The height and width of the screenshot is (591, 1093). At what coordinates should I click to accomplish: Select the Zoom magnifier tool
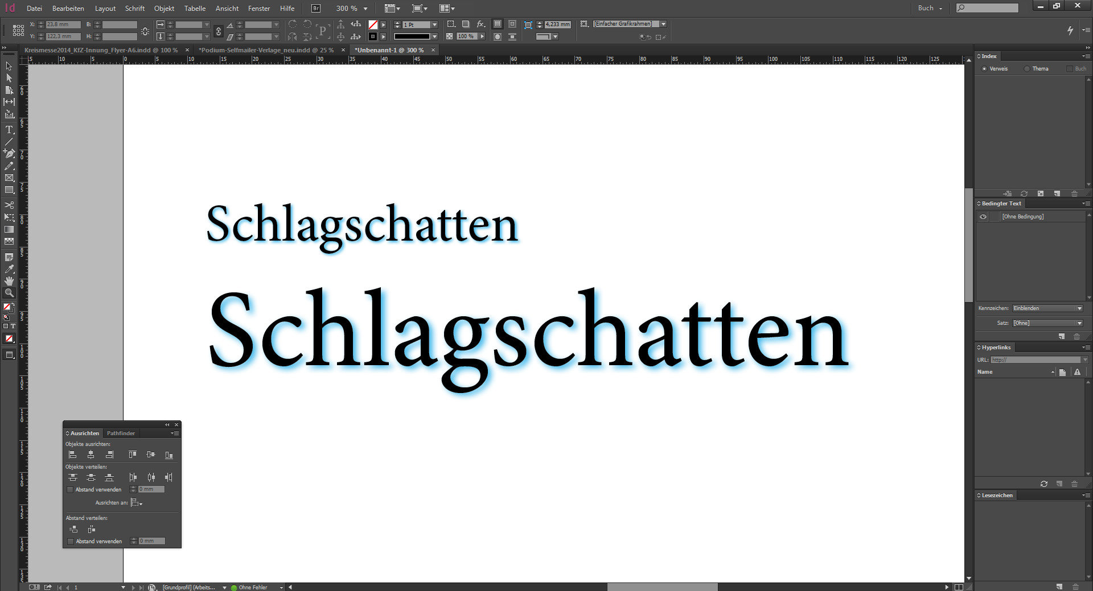(x=9, y=293)
